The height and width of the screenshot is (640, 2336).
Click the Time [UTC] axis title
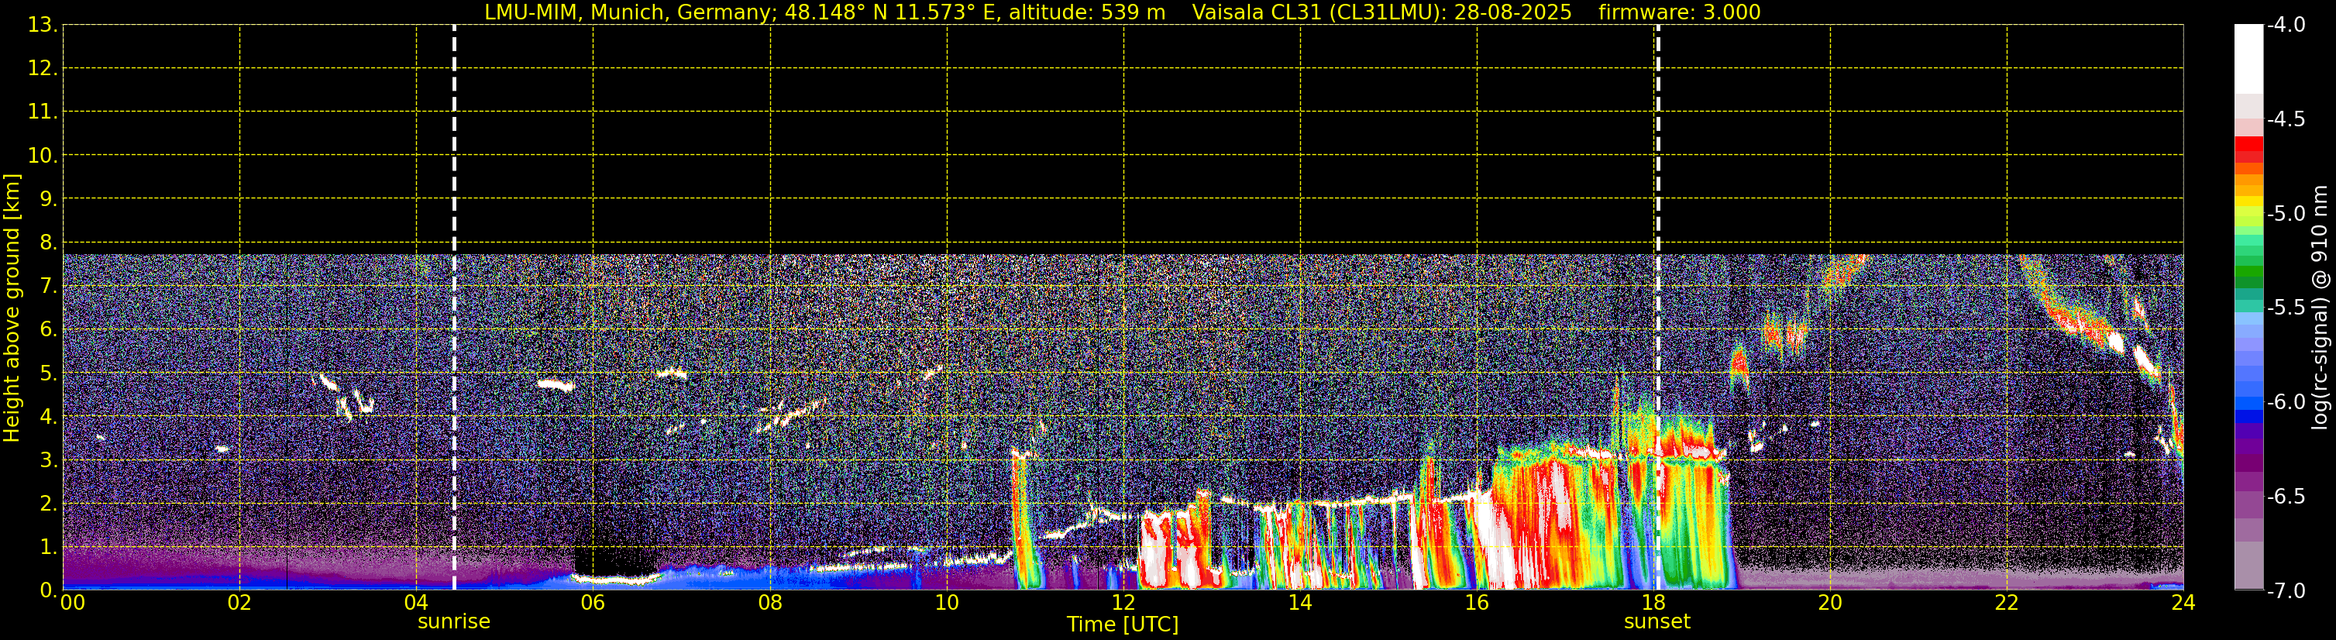click(x=1122, y=625)
